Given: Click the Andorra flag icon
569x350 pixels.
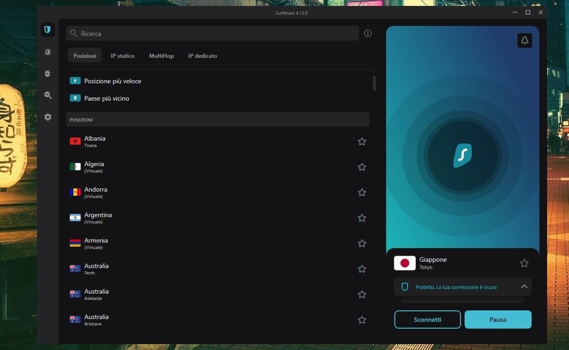Looking at the screenshot, I should click(75, 192).
